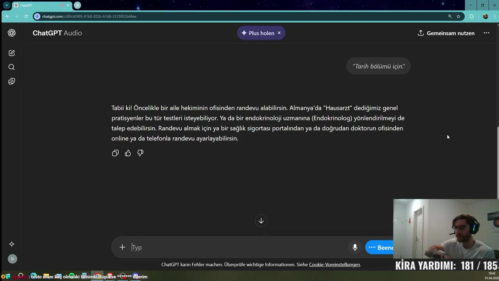Click the sparkle upgrade icon in sidebar

12,244
